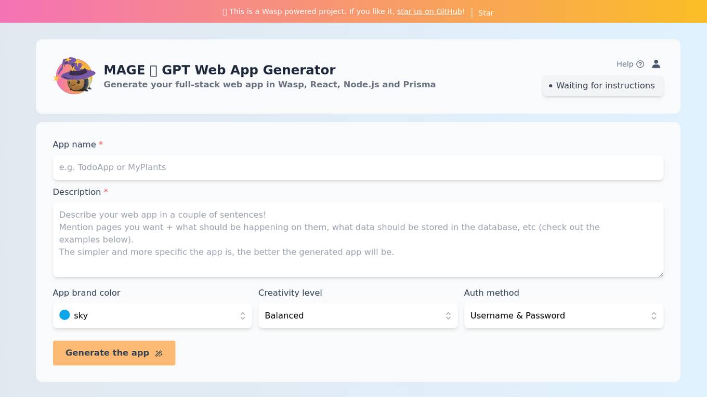Open the Auth method Username & Password dropdown
Screen dimensions: 707x397
tap(564, 316)
